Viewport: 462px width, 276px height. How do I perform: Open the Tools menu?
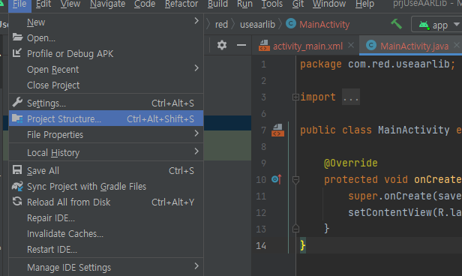(x=272, y=4)
